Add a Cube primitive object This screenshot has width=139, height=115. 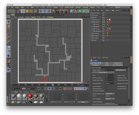pyautogui.click(x=72, y=11)
